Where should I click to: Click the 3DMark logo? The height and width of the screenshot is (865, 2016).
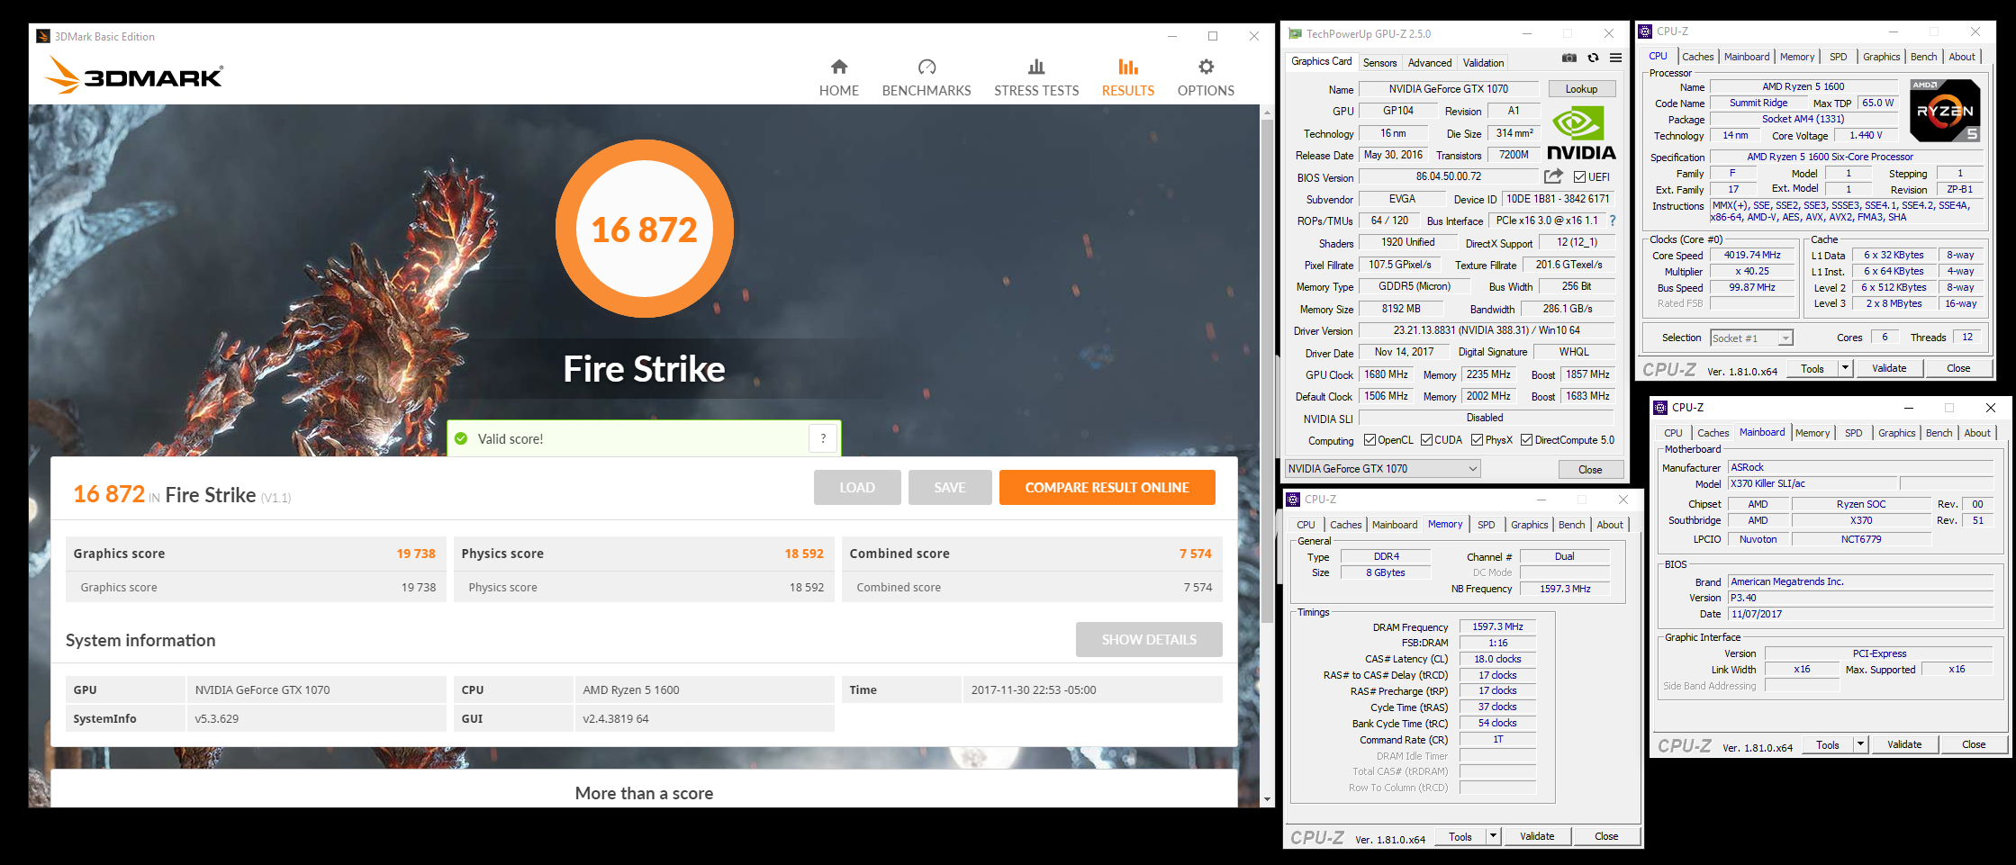pyautogui.click(x=134, y=75)
